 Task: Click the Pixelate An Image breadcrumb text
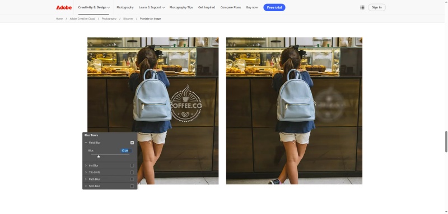(x=150, y=18)
